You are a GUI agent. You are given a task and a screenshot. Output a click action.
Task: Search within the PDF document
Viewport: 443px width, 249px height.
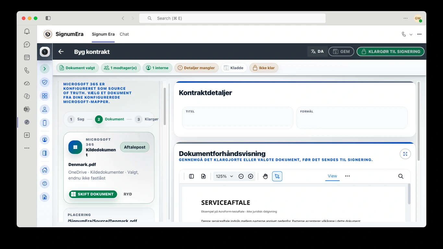click(x=401, y=176)
